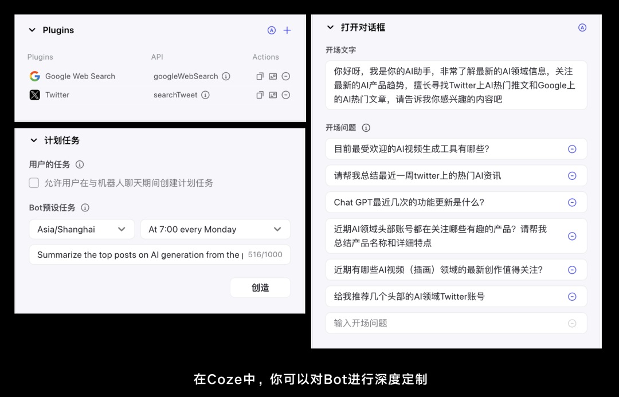This screenshot has height=397, width=619.
Task: Add a new plugin with the plus icon
Action: (287, 30)
